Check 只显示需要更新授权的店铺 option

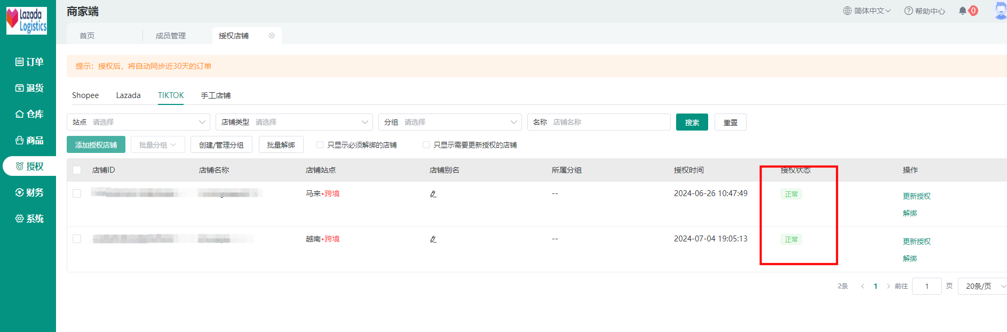click(426, 145)
